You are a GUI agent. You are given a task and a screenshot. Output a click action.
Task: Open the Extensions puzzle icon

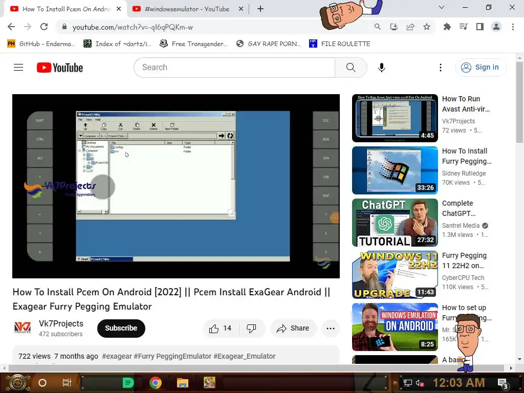[x=447, y=27]
